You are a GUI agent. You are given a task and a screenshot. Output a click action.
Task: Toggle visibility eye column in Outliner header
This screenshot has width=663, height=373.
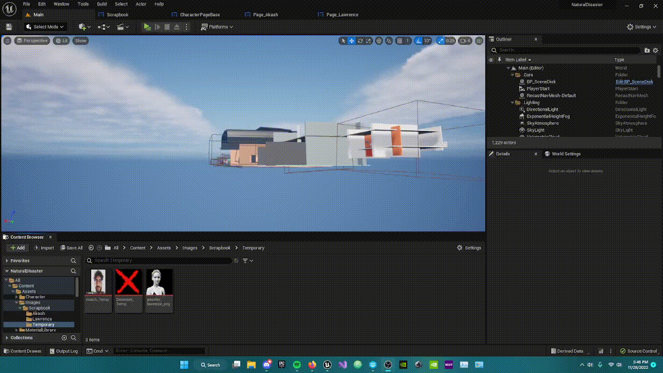491,60
